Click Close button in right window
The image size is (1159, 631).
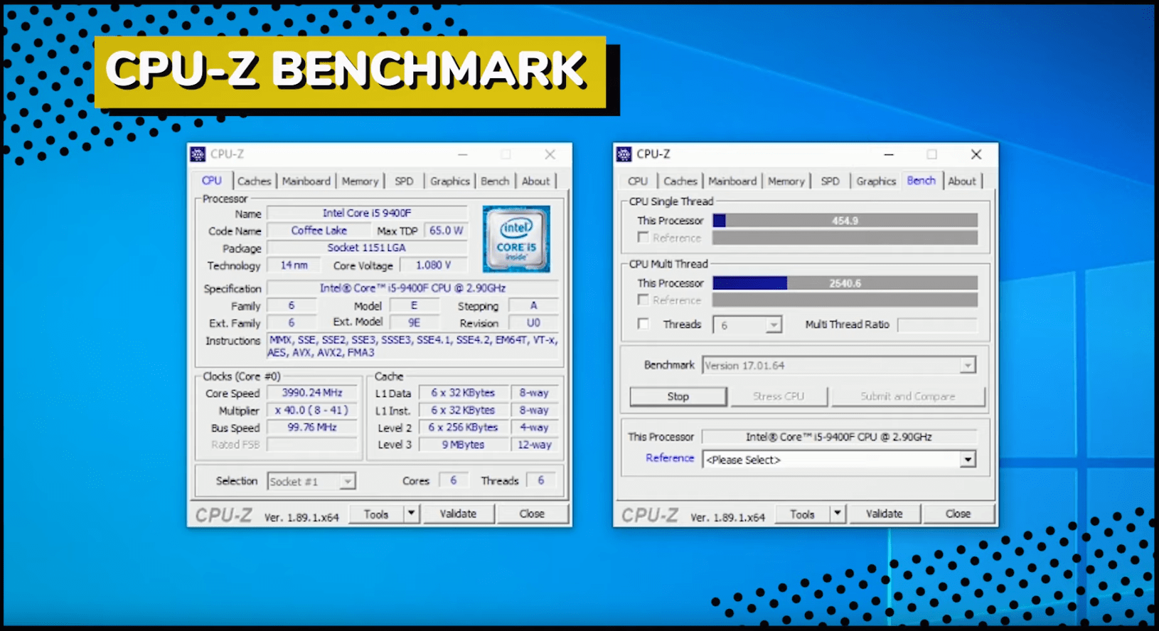click(x=958, y=514)
